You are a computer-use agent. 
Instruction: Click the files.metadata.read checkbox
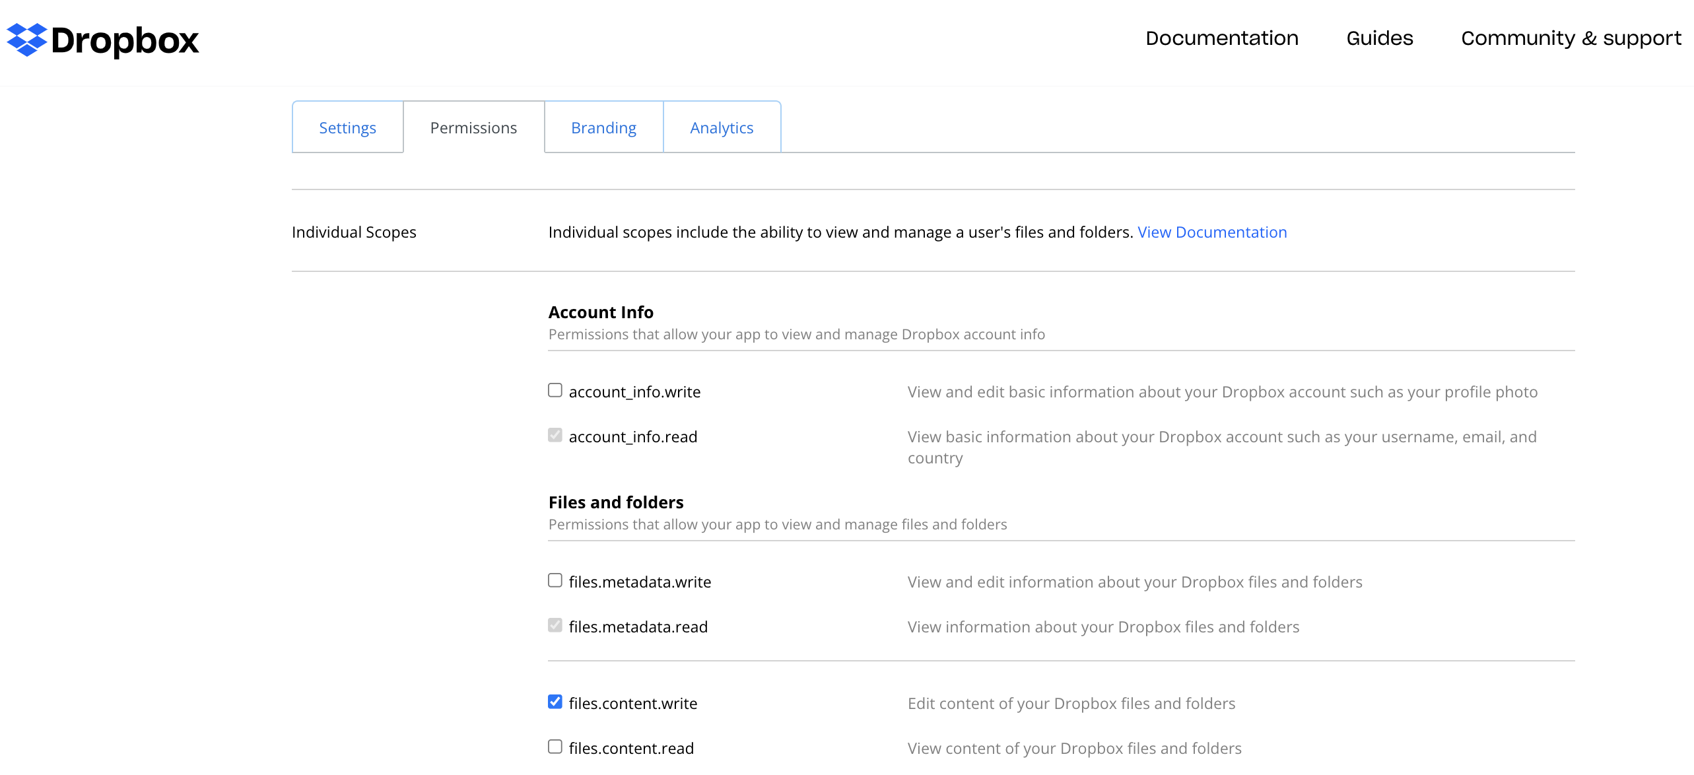pos(555,625)
